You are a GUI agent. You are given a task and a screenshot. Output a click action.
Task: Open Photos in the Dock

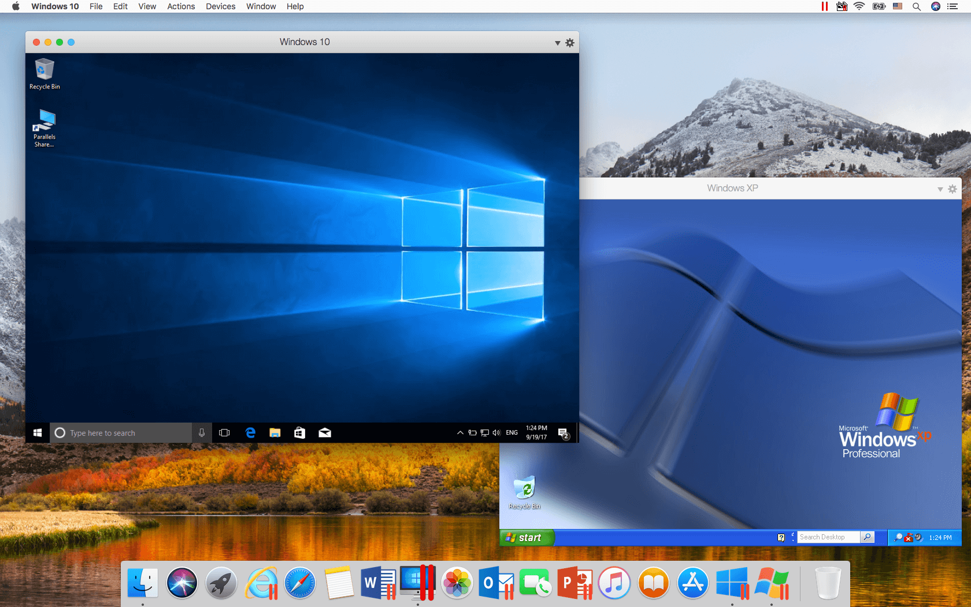click(457, 583)
